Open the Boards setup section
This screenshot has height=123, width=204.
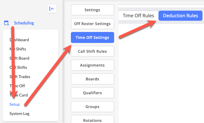click(x=92, y=79)
